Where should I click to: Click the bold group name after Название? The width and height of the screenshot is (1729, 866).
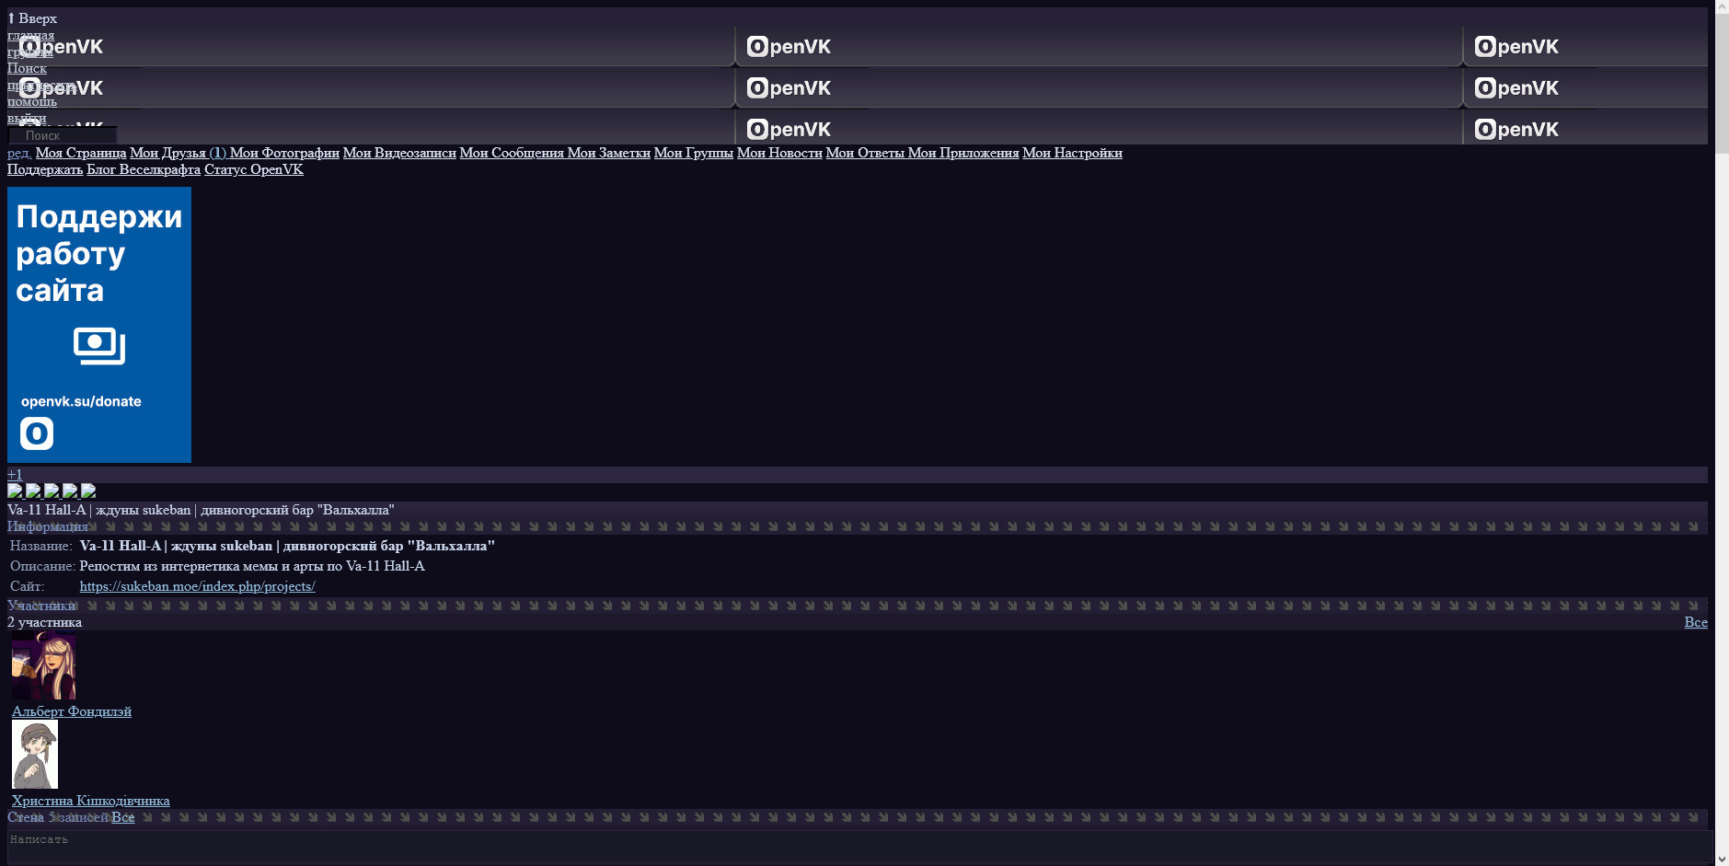pos(287,546)
